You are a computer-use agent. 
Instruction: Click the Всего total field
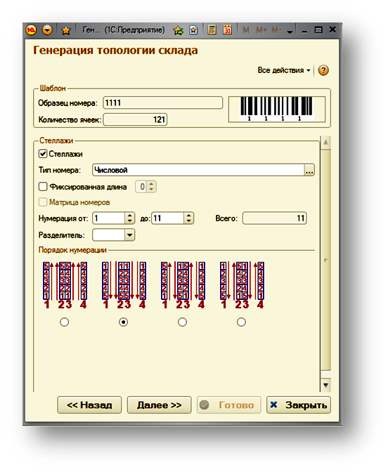click(274, 218)
